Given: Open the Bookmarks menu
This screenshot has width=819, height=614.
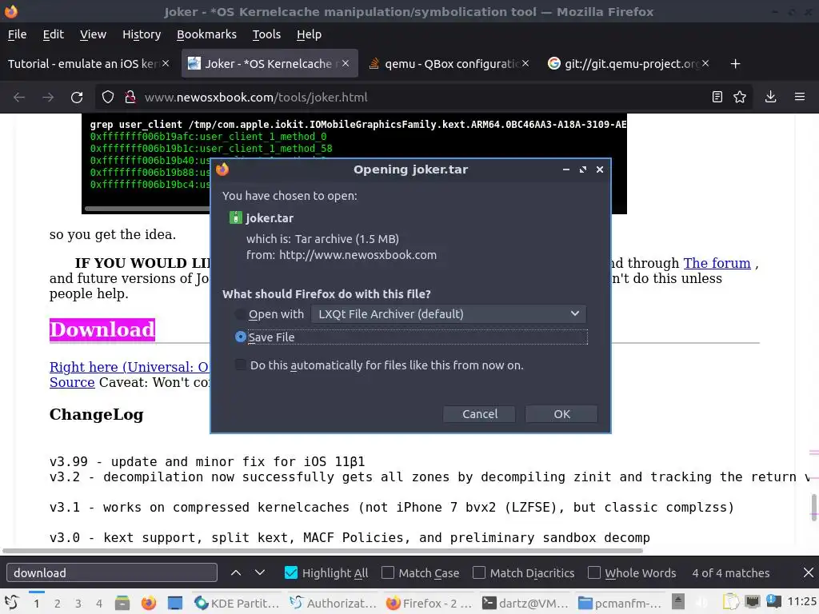Looking at the screenshot, I should (206, 34).
